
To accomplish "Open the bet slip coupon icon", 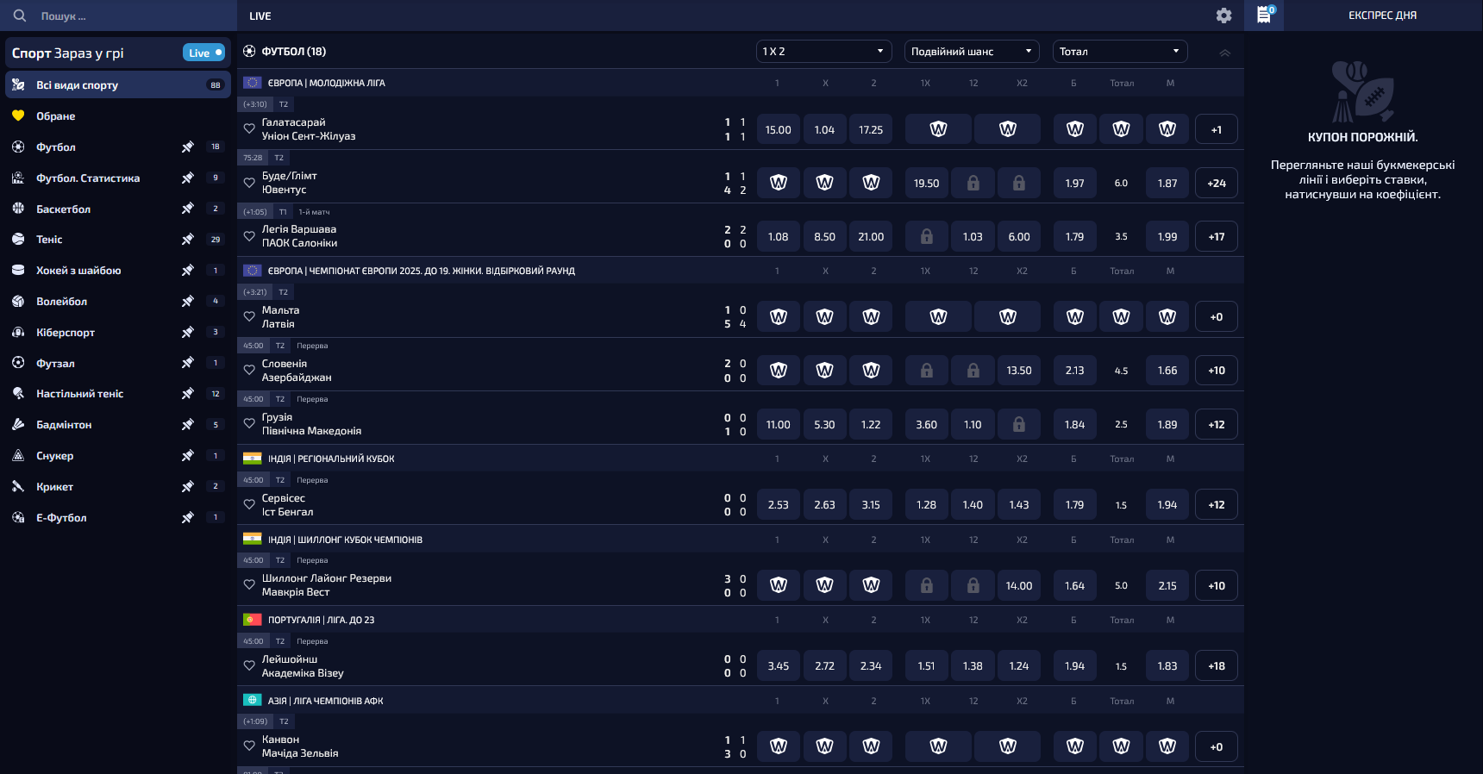I will tap(1264, 15).
